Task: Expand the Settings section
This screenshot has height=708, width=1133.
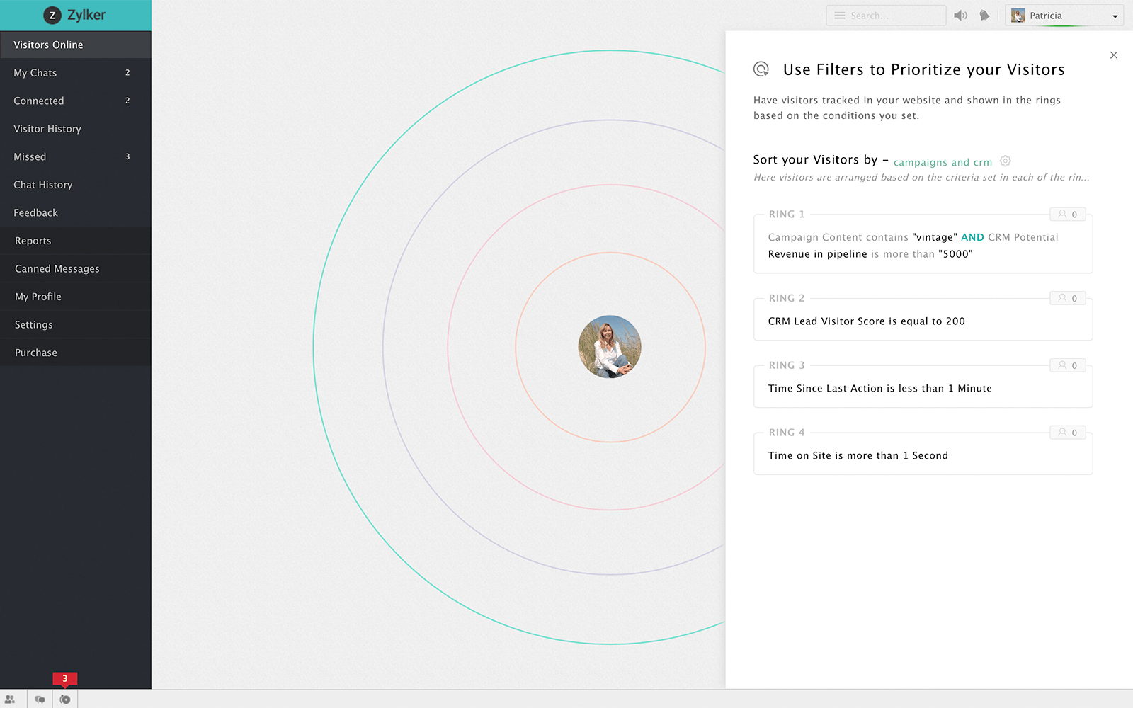Action: click(x=34, y=325)
